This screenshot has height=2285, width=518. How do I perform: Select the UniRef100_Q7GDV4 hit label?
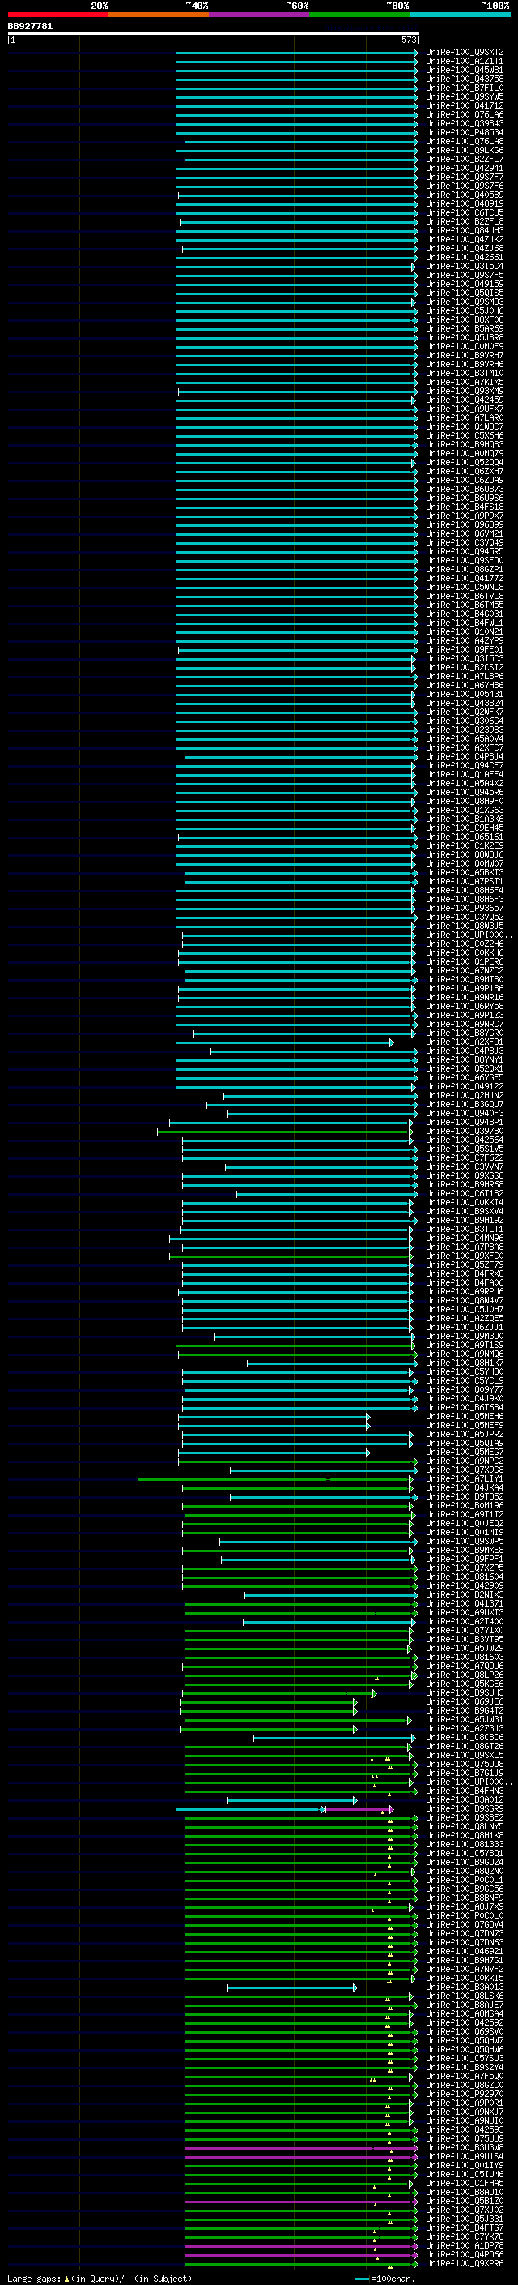point(465,1924)
